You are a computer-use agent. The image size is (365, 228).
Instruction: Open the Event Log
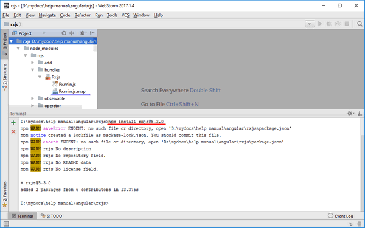[340, 216]
